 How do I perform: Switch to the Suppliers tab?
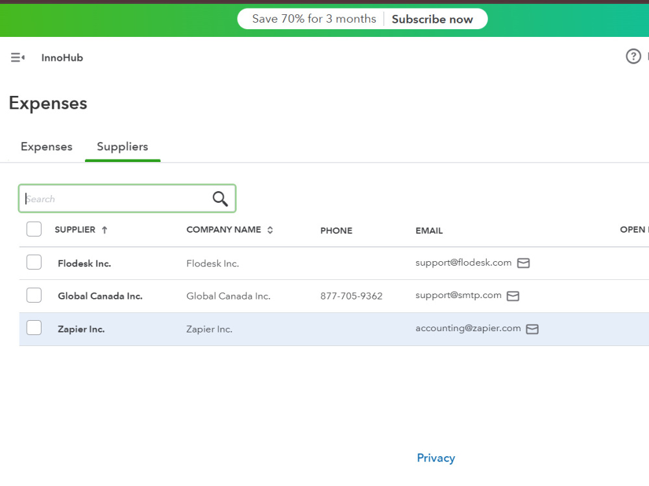(x=123, y=146)
